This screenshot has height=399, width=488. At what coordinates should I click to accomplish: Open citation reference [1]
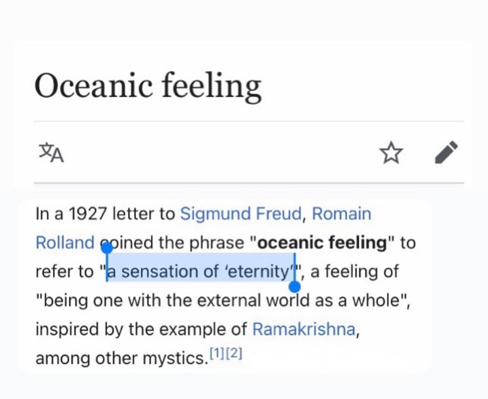pyautogui.click(x=218, y=354)
